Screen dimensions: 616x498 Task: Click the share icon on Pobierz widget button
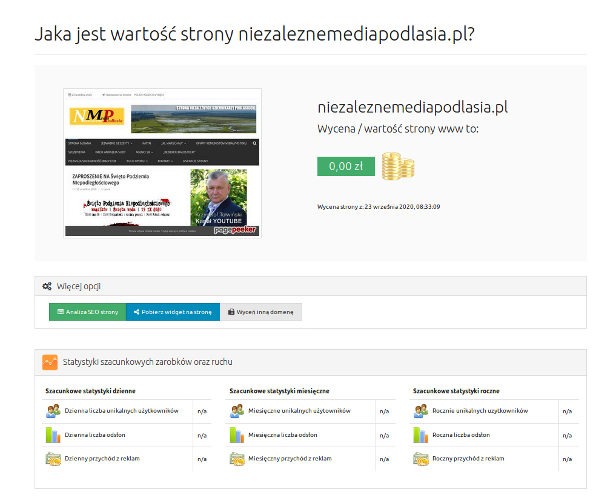click(x=137, y=312)
